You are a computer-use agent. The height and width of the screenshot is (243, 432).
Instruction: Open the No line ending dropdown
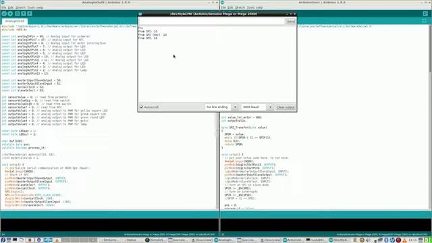tap(221, 107)
